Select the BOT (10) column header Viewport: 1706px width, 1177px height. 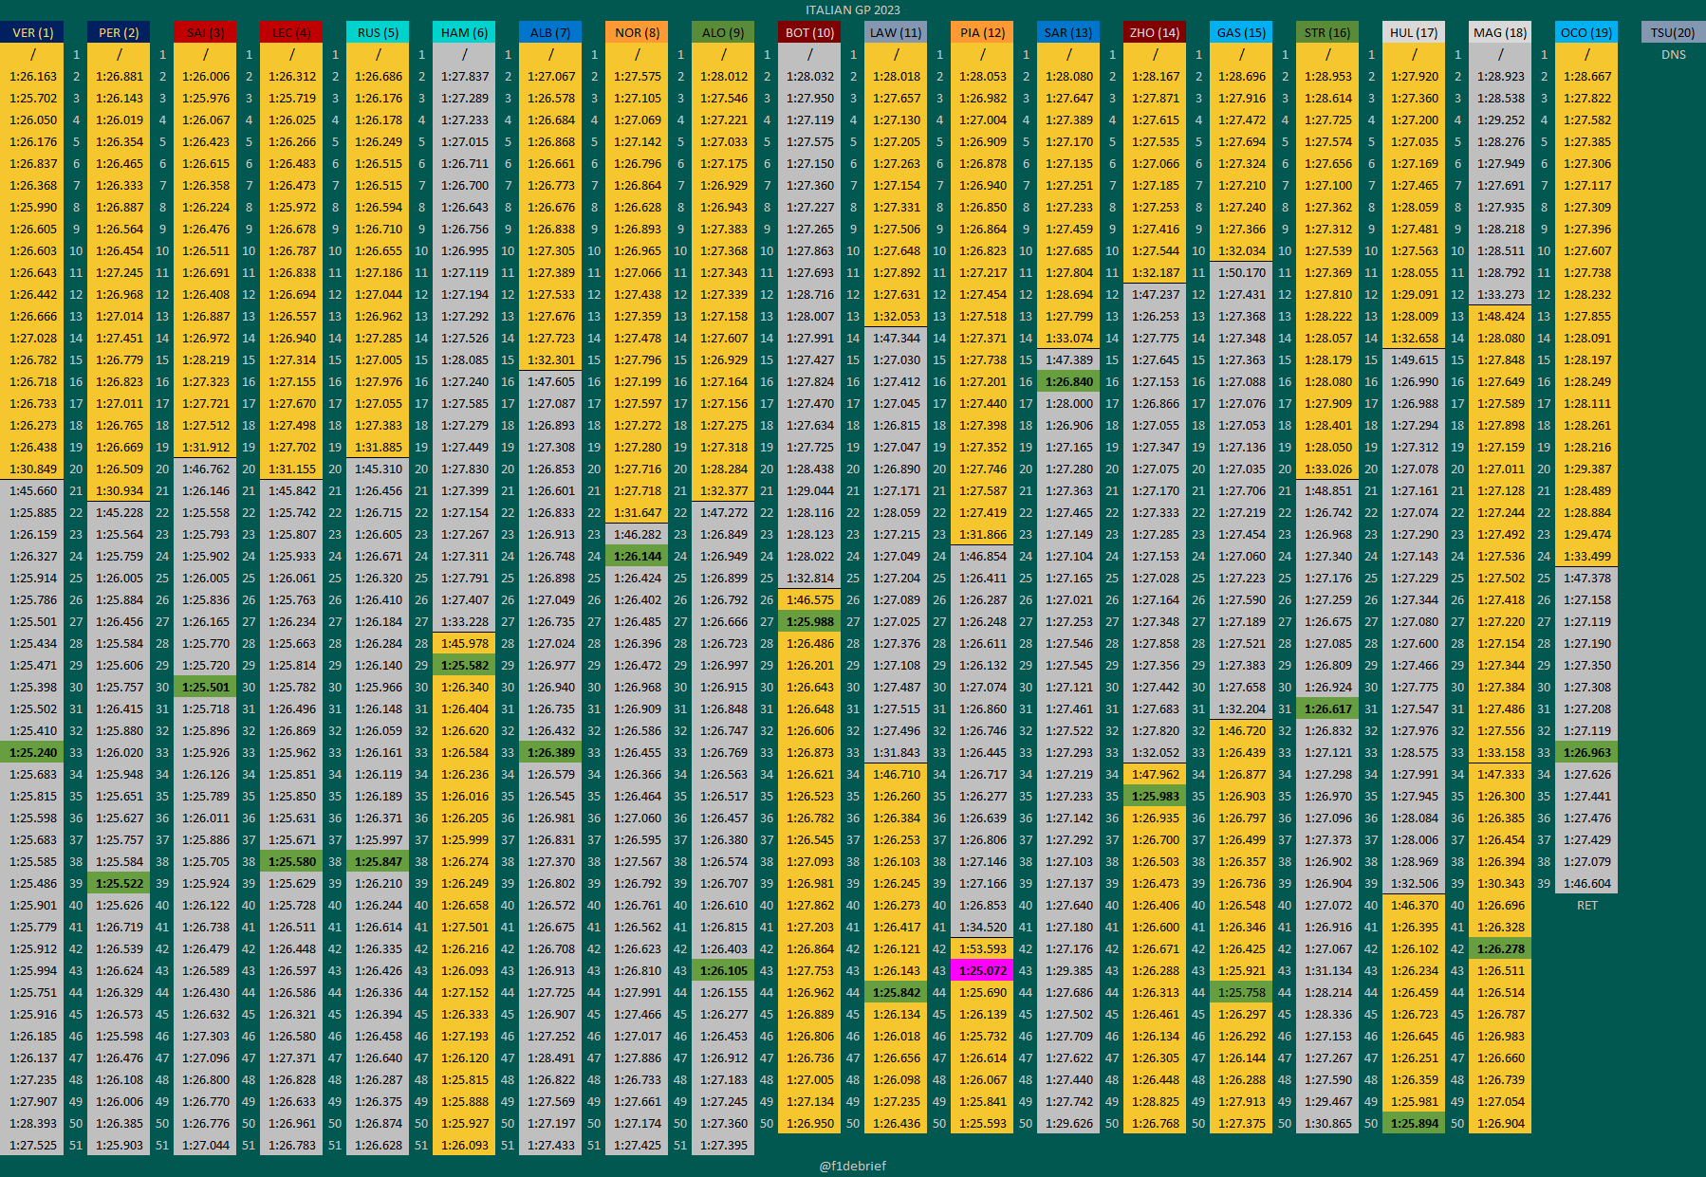pyautogui.click(x=810, y=32)
